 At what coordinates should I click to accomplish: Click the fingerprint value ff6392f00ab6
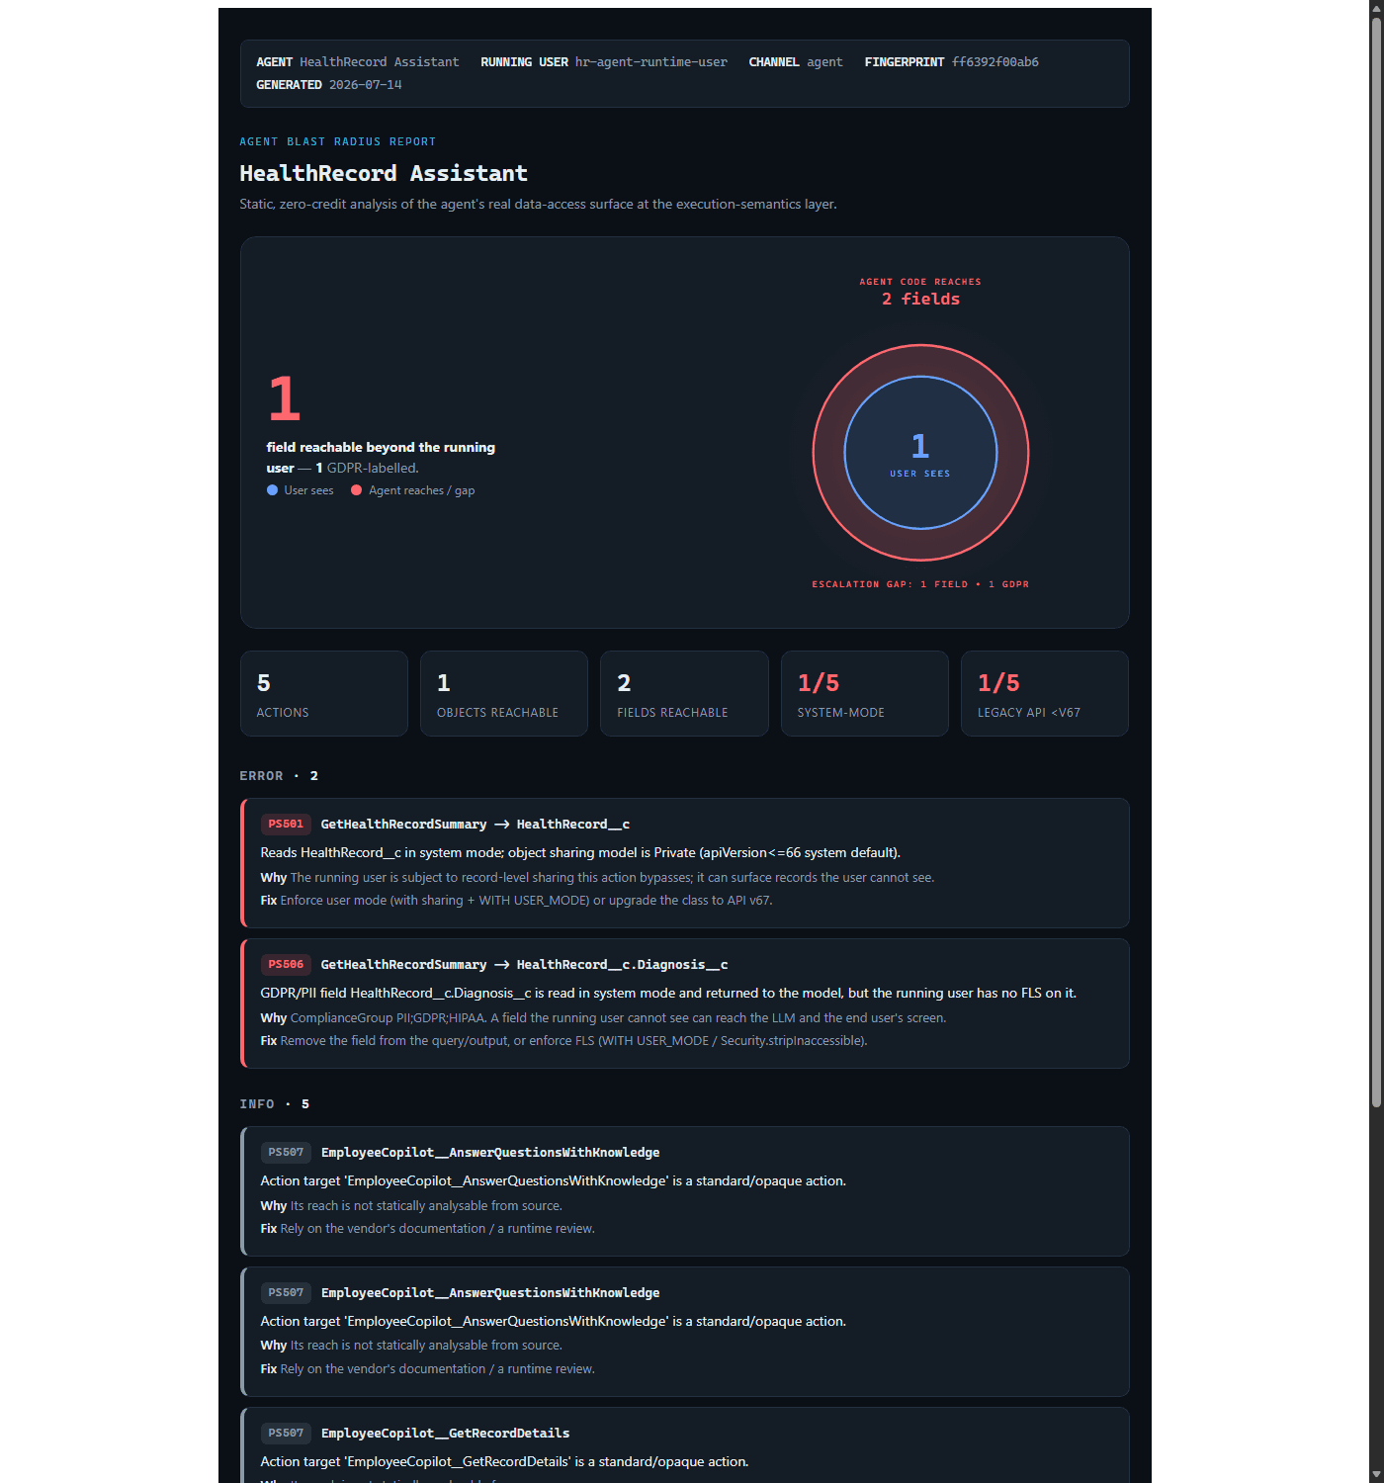[995, 61]
